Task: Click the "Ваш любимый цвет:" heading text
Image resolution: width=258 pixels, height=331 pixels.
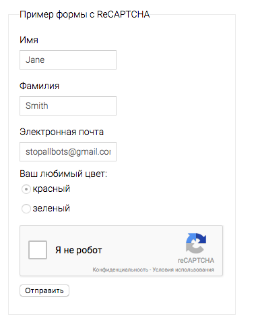Action: click(x=63, y=174)
